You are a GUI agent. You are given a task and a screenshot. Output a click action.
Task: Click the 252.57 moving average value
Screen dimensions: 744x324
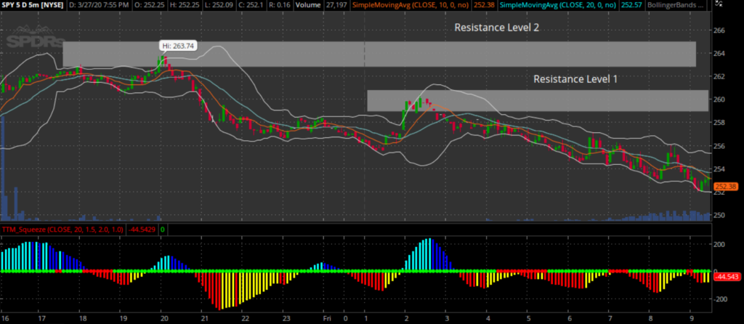click(631, 5)
